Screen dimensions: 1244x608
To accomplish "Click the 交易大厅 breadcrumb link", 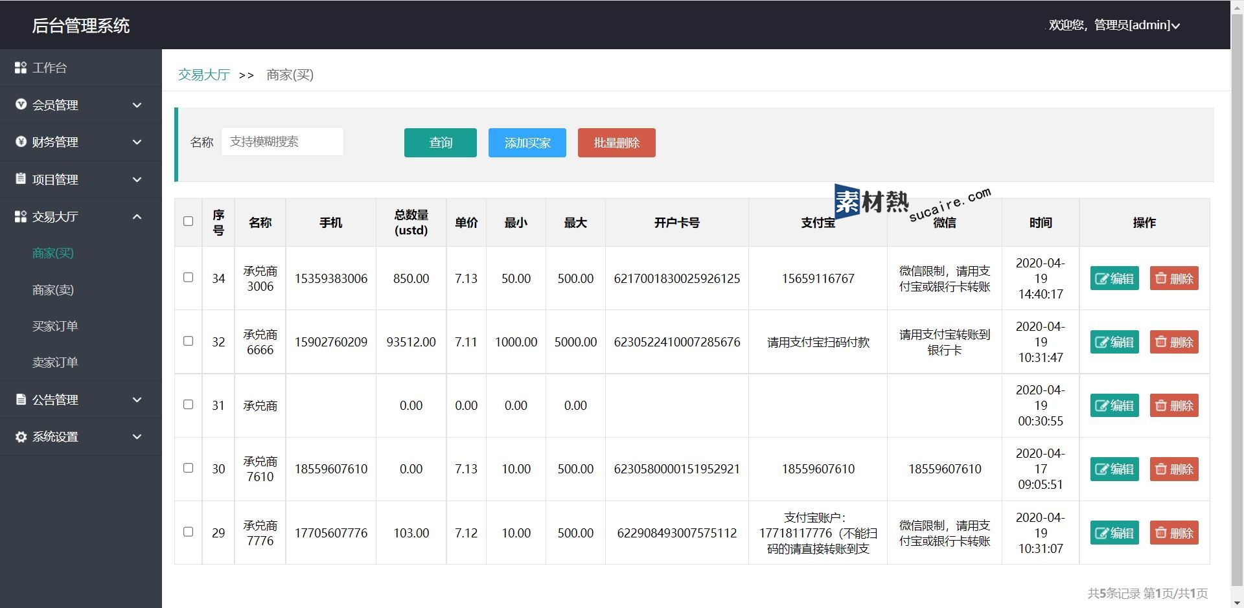I will [204, 74].
